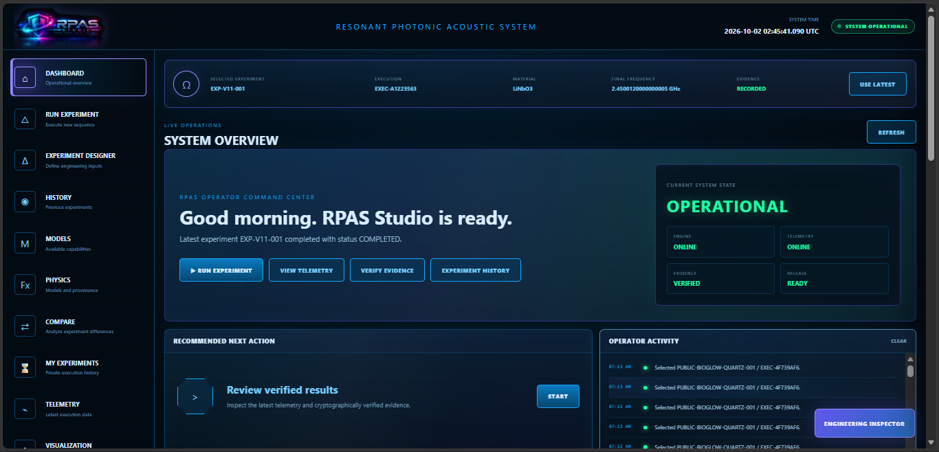Click the EXP-V11-001 experiment ID value
This screenshot has width=939, height=452.
(228, 89)
